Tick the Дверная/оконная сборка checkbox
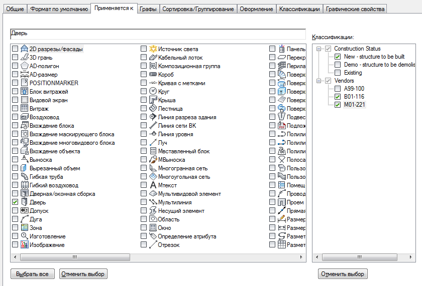The height and width of the screenshot is (286, 422). [15, 193]
